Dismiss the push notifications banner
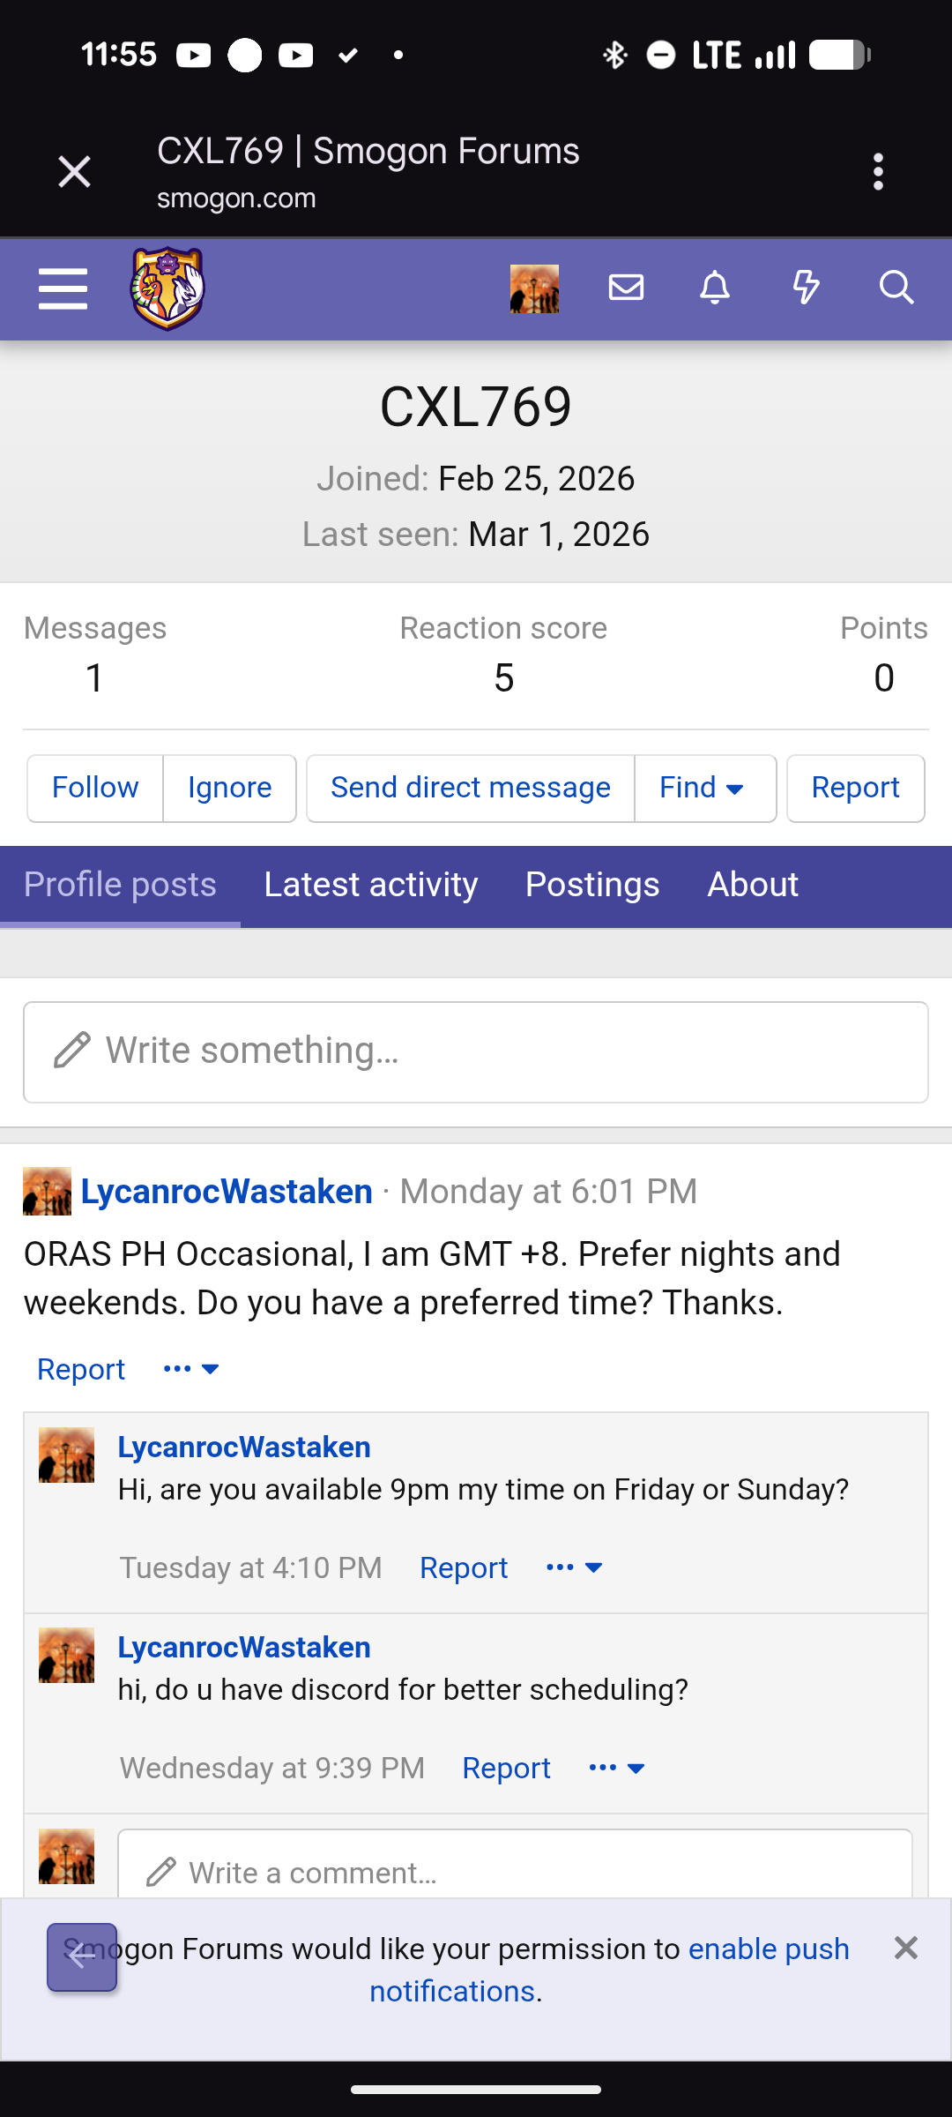 906,1948
